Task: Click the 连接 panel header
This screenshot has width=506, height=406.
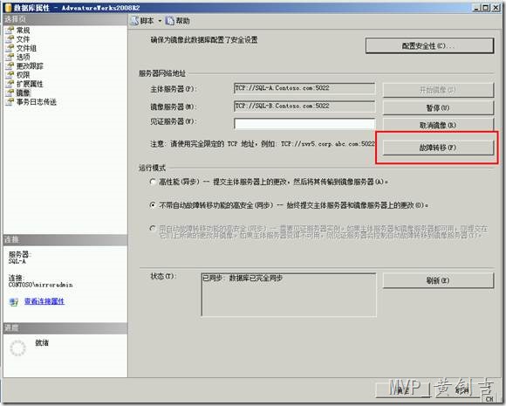Action: click(65, 239)
